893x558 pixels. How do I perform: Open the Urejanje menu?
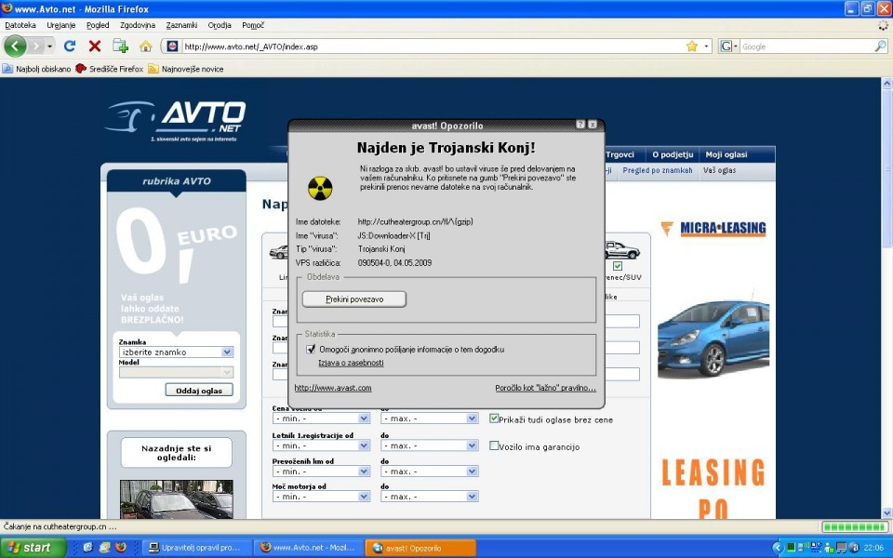click(x=60, y=25)
